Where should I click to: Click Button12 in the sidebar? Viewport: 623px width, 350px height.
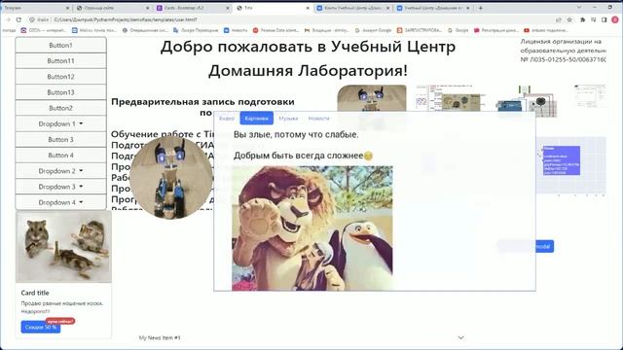click(60, 77)
